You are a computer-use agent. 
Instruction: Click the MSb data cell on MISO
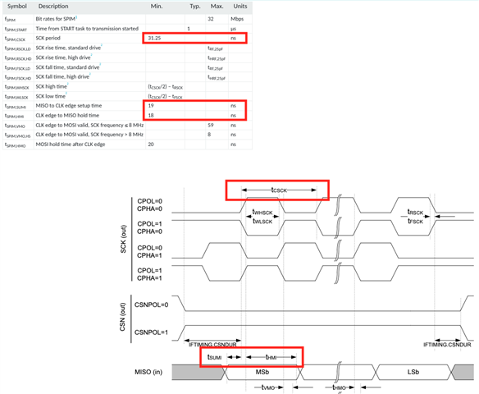262,372
